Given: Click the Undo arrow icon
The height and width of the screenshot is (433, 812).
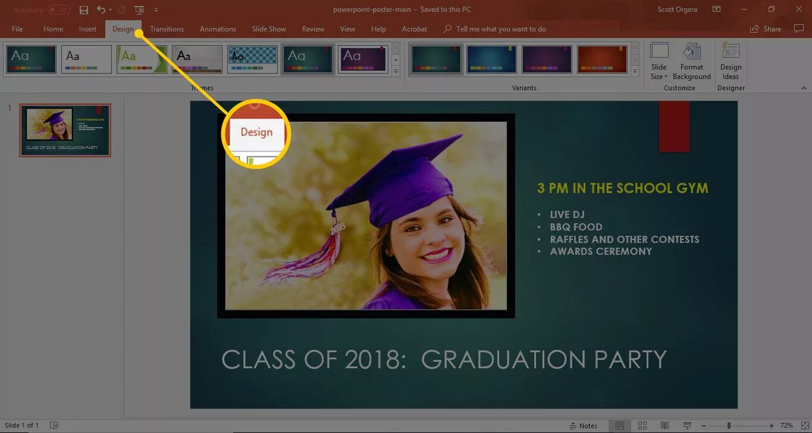Looking at the screenshot, I should point(101,10).
